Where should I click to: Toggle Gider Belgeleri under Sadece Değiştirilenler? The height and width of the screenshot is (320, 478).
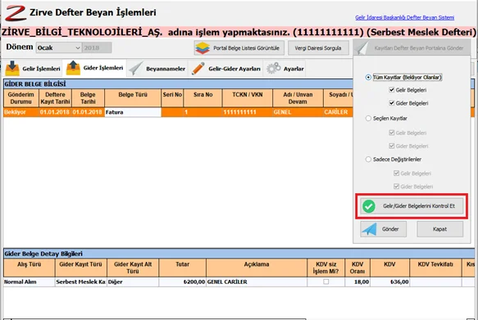click(x=396, y=187)
